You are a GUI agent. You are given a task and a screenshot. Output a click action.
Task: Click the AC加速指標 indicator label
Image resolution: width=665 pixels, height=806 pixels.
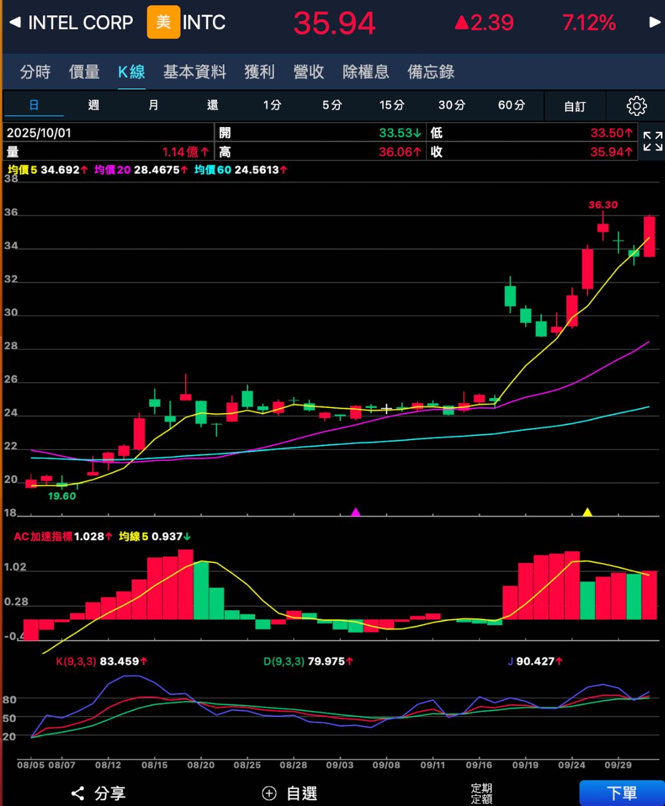tap(43, 536)
